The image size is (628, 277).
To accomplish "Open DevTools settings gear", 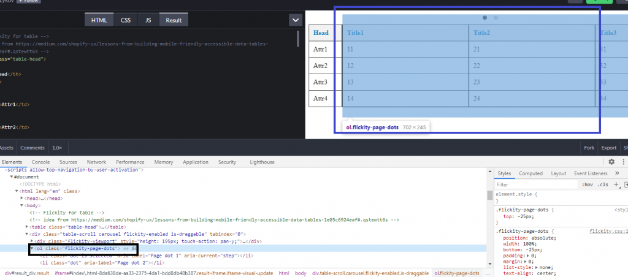I will click(x=611, y=162).
